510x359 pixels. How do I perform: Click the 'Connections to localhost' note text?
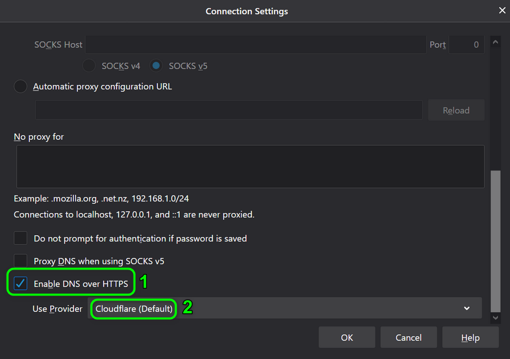[x=134, y=214]
